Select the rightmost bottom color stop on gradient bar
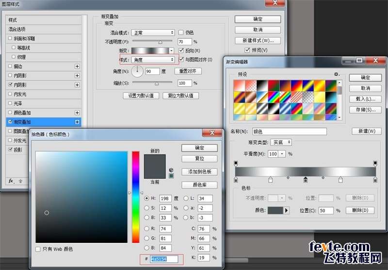The image size is (388, 270). pyautogui.click(x=375, y=180)
